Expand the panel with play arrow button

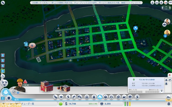[162, 91]
